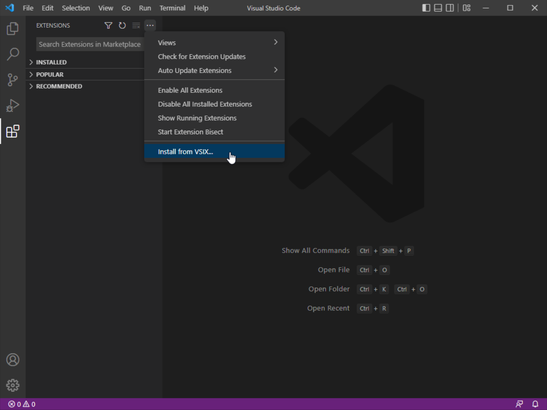The image size is (547, 410).
Task: Select Disable All Installed Extensions
Action: 214,104
